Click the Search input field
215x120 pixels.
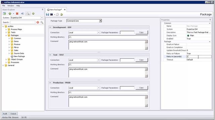[23, 22]
